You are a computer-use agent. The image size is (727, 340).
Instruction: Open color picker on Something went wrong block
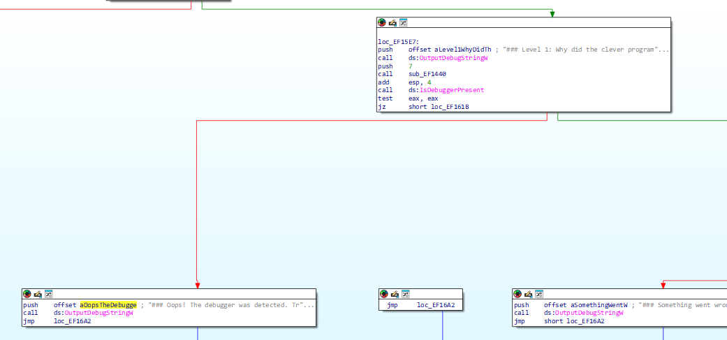coord(517,294)
